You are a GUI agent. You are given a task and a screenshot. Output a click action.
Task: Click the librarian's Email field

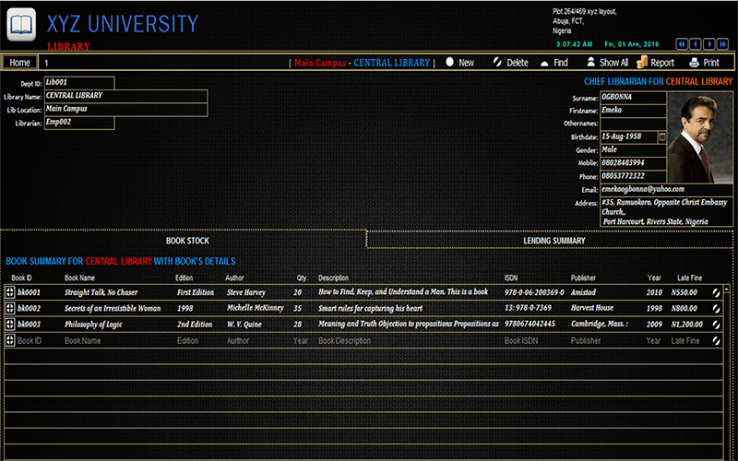click(632, 189)
